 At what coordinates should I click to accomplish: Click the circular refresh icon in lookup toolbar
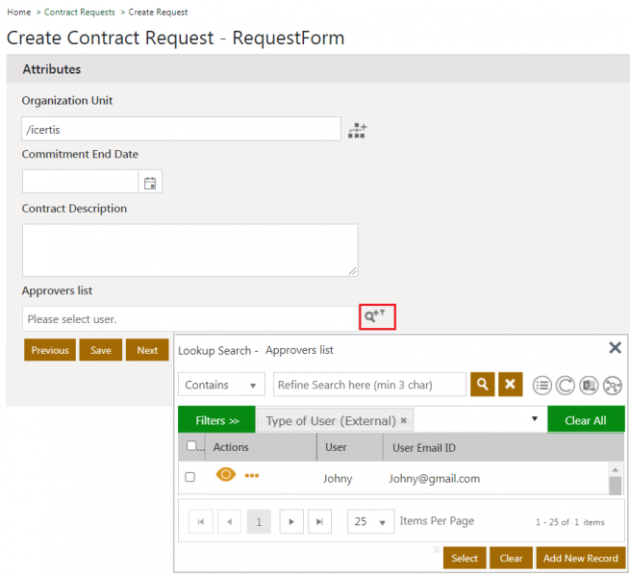pyautogui.click(x=566, y=386)
